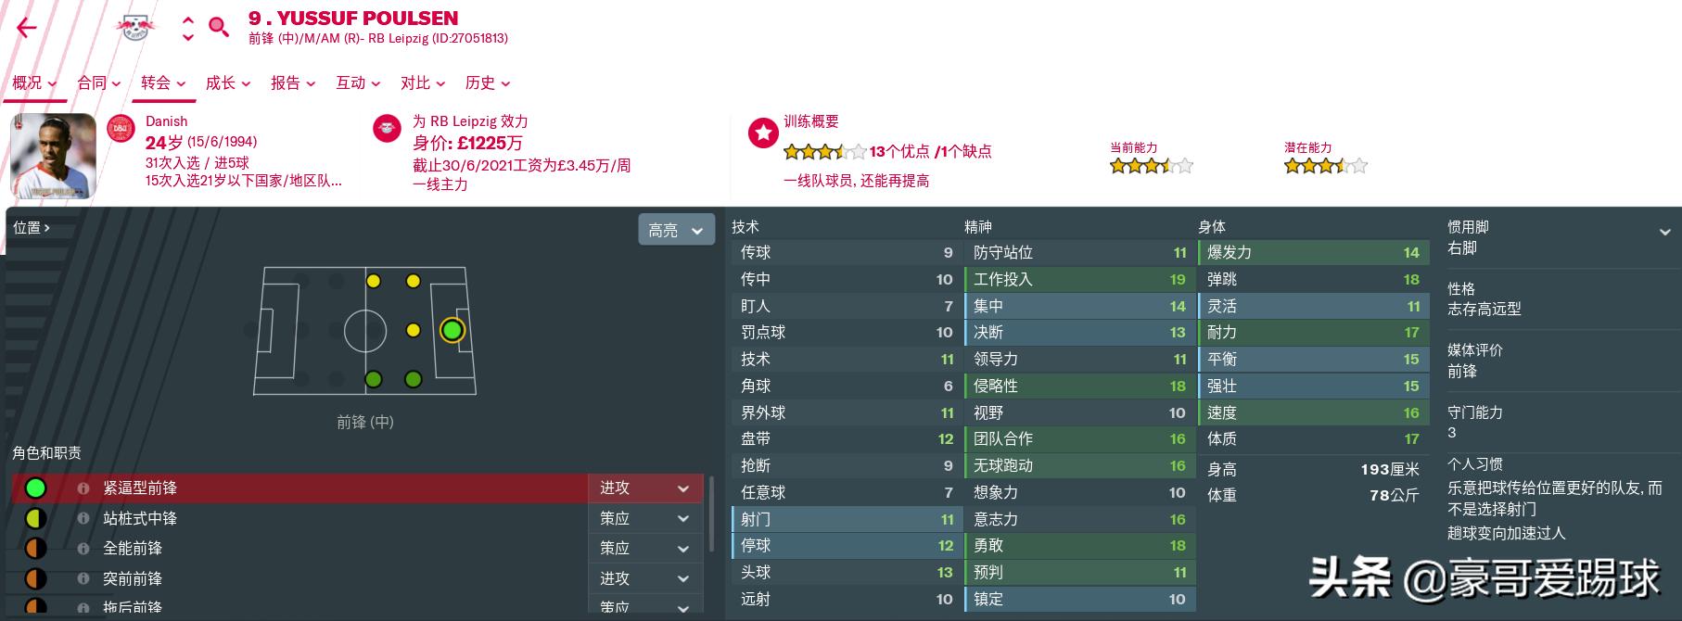
Task: Open duty dropdown for 突前前锋
Action: click(x=646, y=578)
